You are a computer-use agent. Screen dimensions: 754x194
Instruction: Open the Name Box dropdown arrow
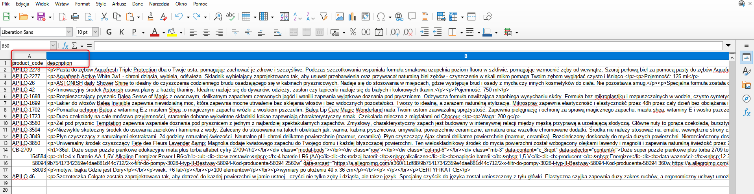pyautogui.click(x=53, y=46)
